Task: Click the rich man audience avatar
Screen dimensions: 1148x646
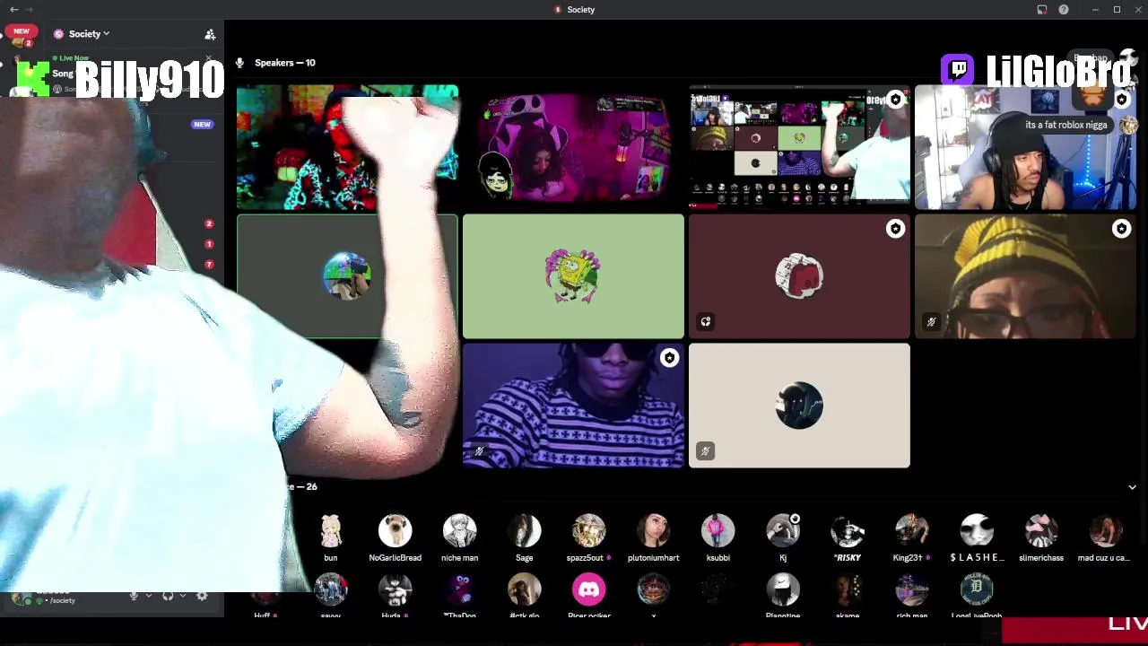Action: [x=912, y=589]
